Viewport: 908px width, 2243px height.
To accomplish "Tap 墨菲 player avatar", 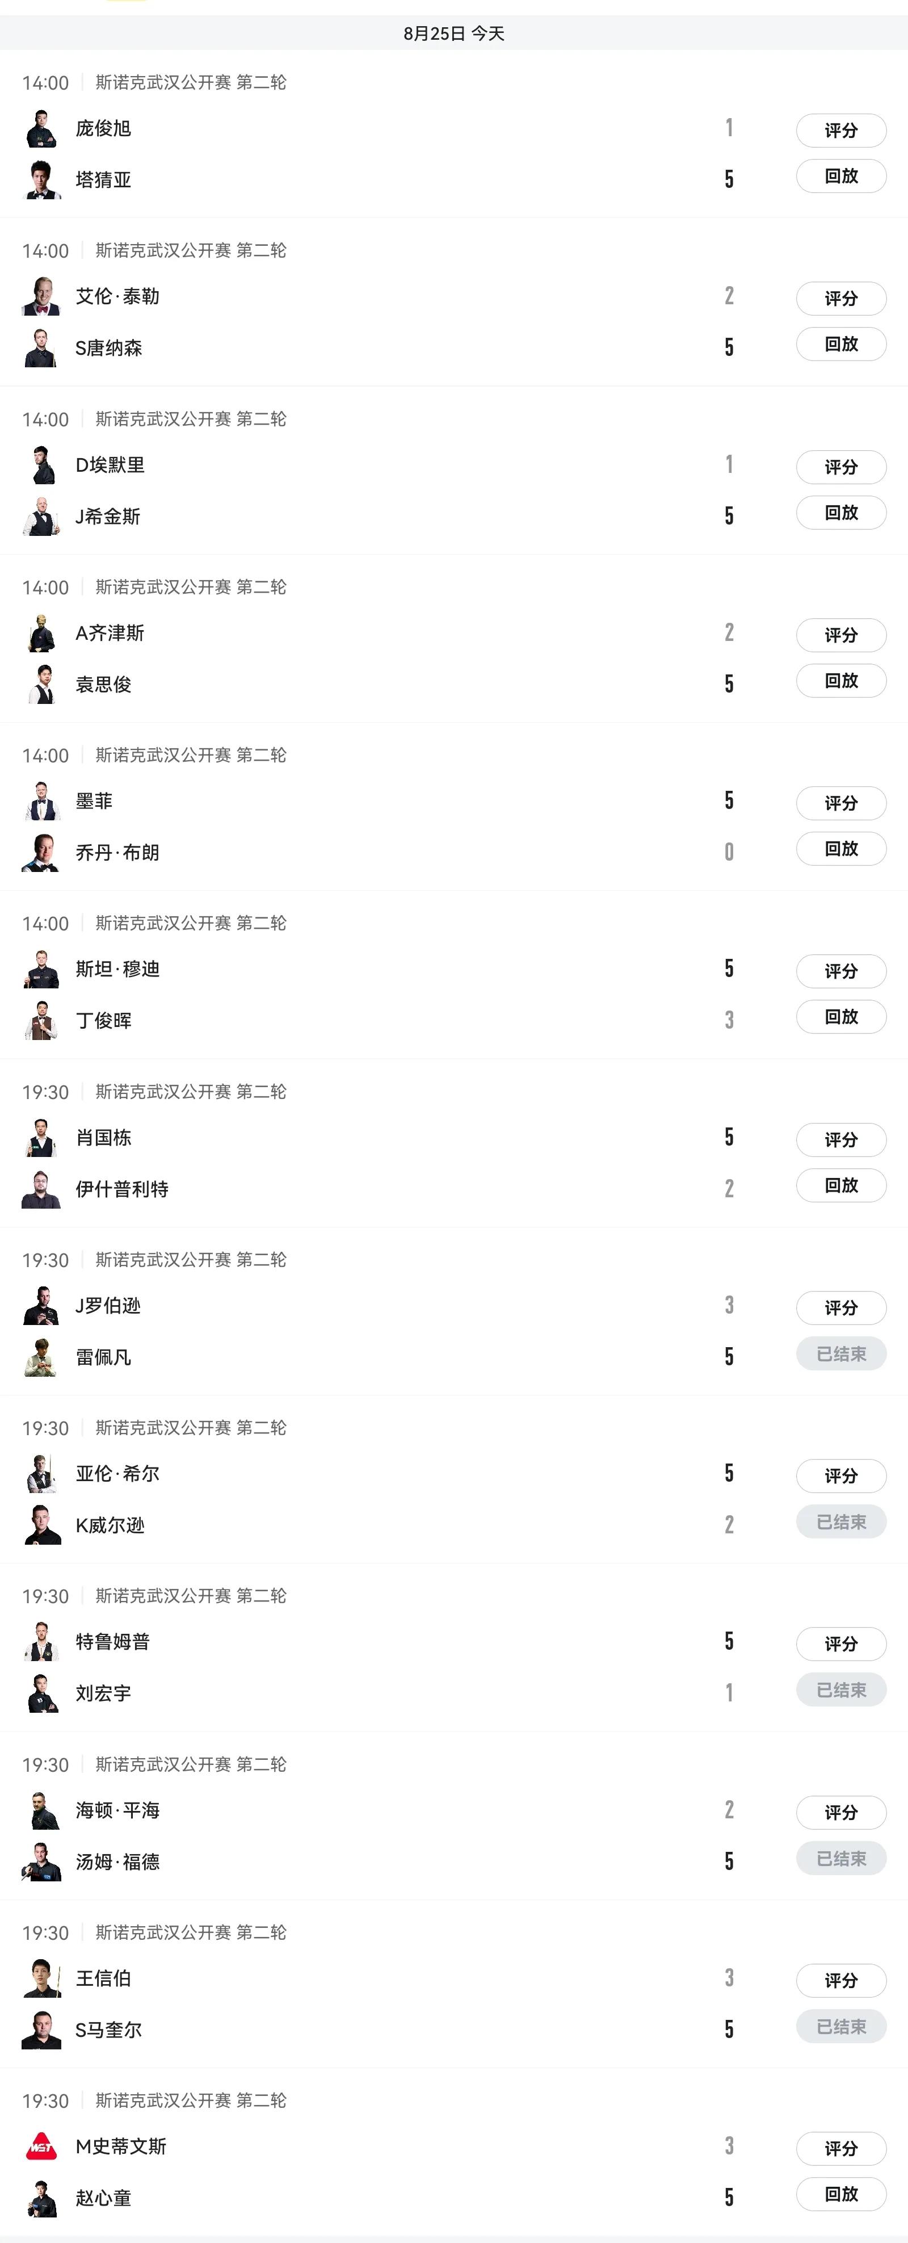I will [x=41, y=802].
